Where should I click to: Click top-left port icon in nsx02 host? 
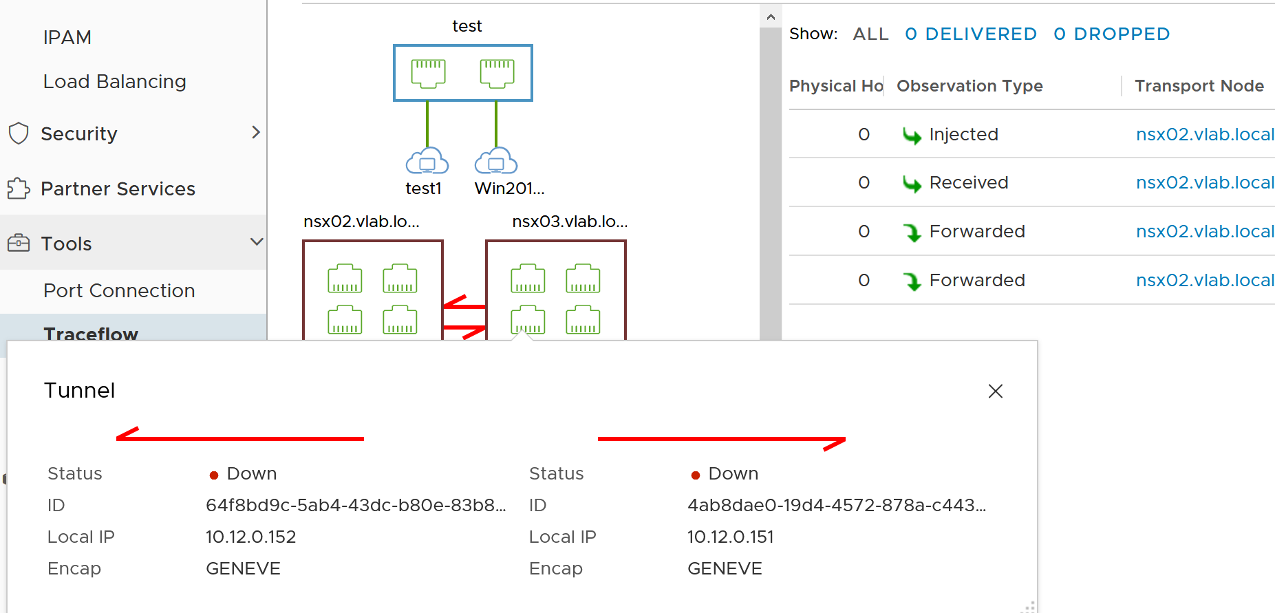(345, 278)
